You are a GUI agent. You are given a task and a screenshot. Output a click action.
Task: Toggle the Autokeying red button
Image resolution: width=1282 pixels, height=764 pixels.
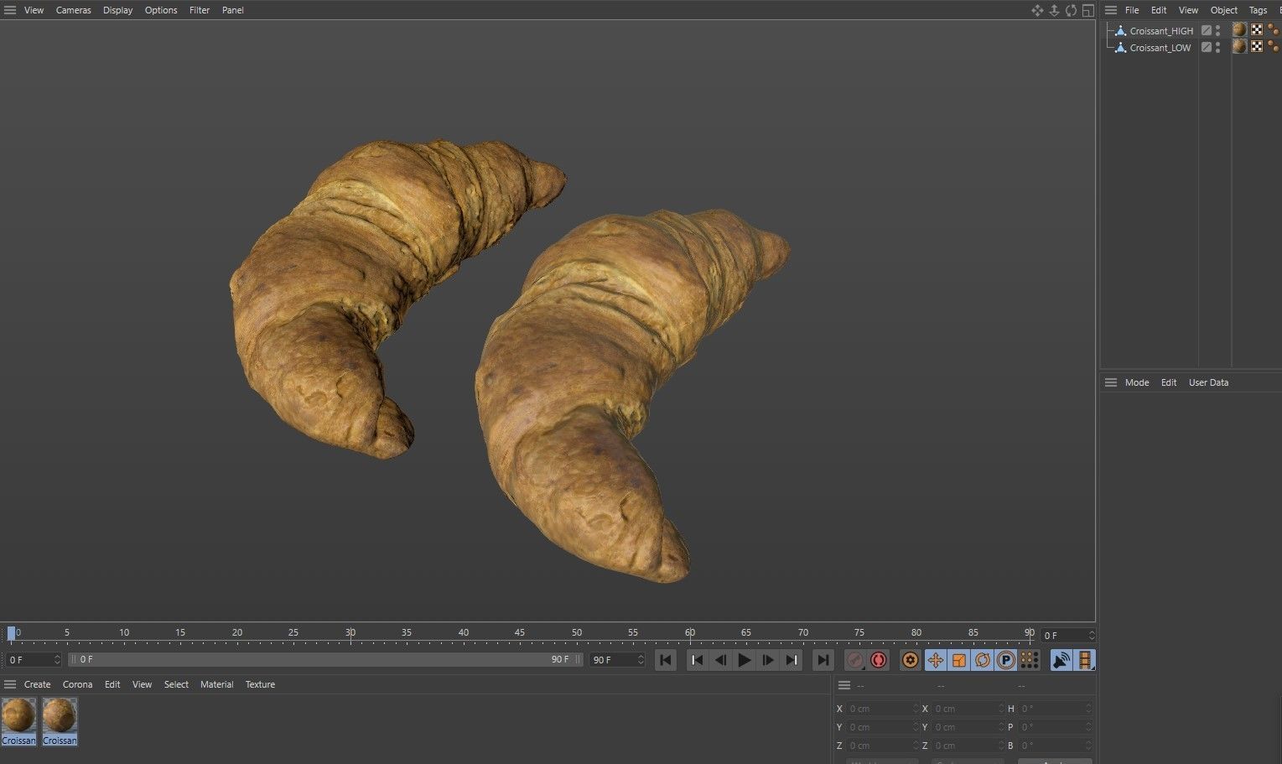pos(878,660)
